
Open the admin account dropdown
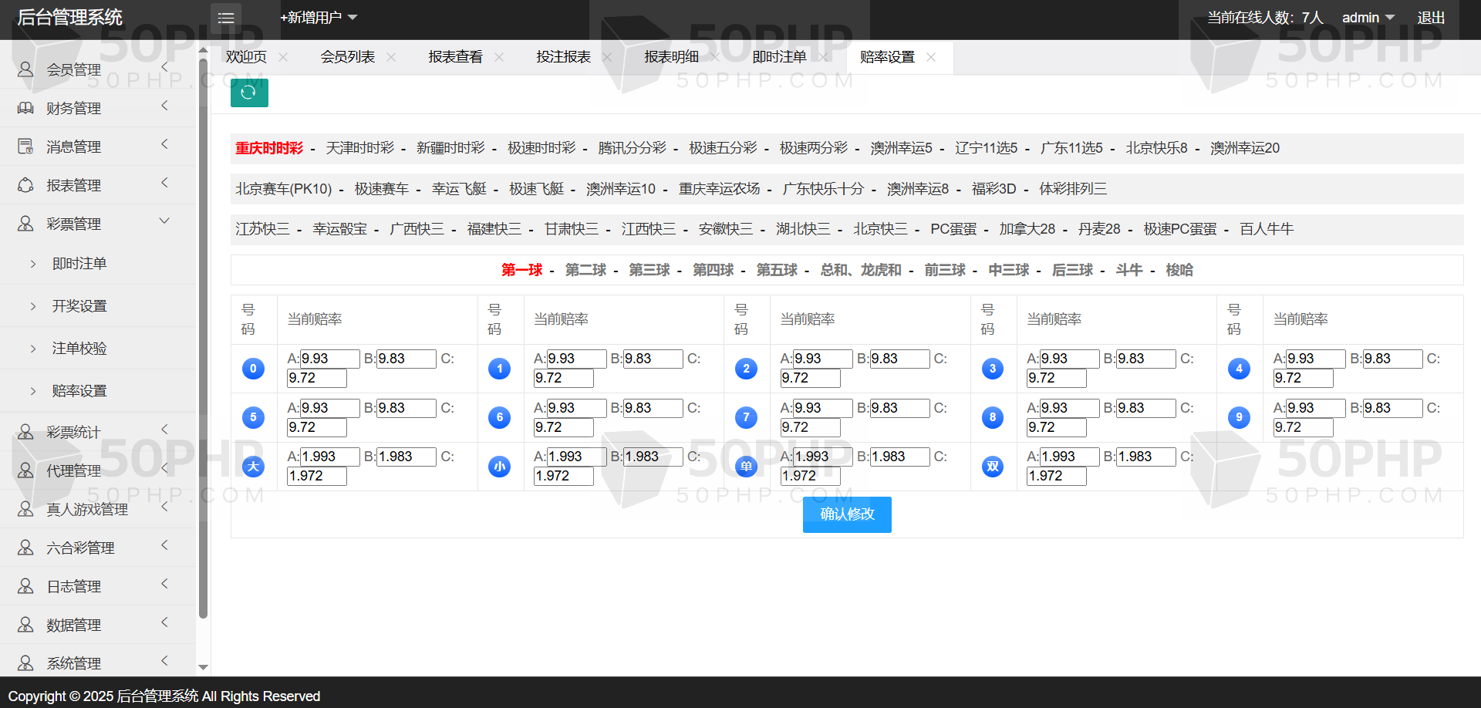[x=1368, y=18]
